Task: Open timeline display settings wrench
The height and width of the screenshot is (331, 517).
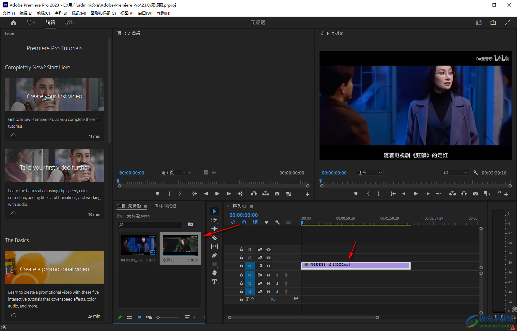Action: [277, 222]
